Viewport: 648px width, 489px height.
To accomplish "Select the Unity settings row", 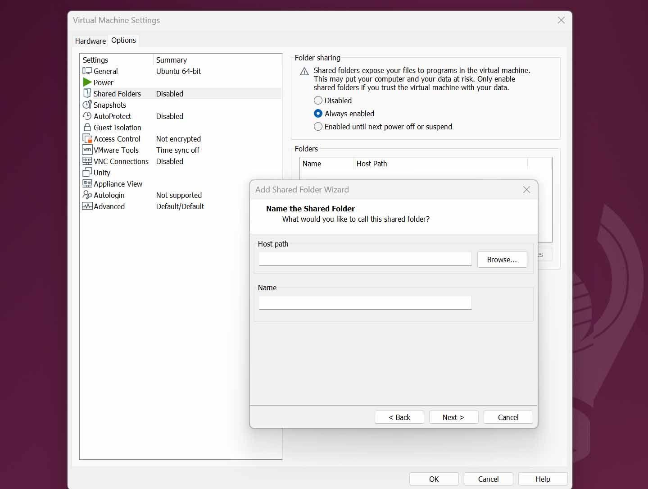I will [x=181, y=173].
